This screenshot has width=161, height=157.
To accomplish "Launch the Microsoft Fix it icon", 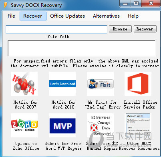I will (x=100, y=84).
